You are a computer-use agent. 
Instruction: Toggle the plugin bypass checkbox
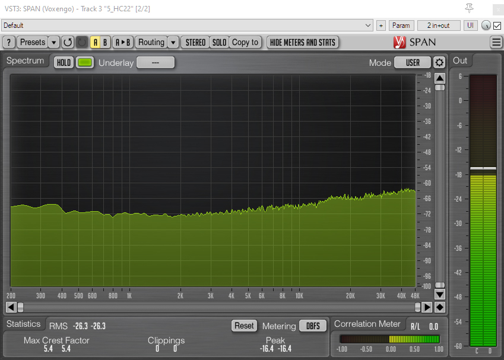point(497,26)
